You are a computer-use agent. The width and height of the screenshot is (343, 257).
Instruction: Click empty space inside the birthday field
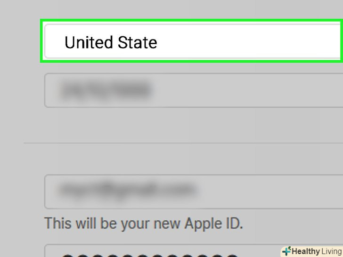pyautogui.click(x=247, y=90)
